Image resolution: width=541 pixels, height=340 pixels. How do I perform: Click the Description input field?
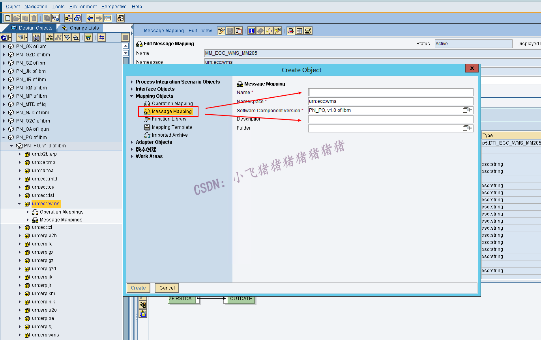point(391,119)
